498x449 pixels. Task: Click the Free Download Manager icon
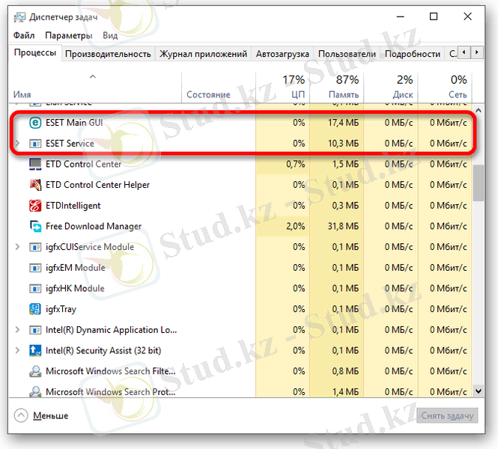click(35, 226)
